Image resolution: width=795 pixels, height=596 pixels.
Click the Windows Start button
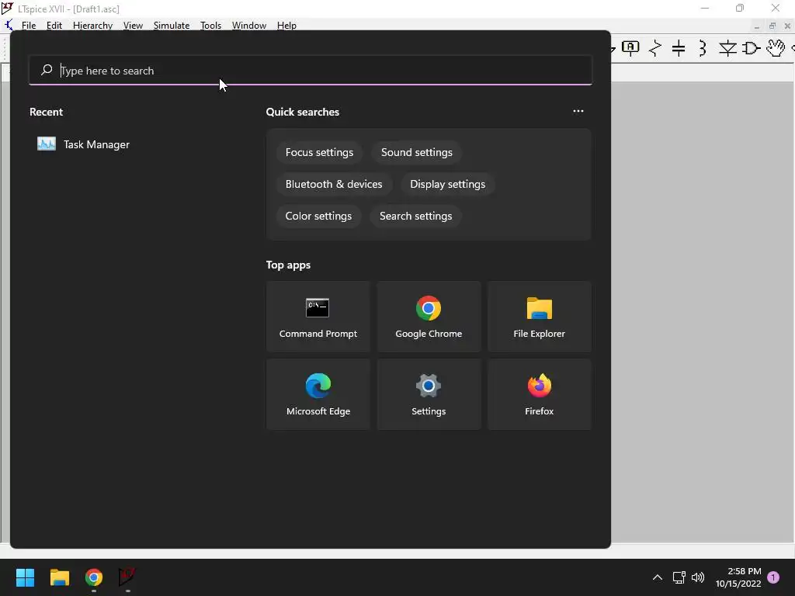25,577
